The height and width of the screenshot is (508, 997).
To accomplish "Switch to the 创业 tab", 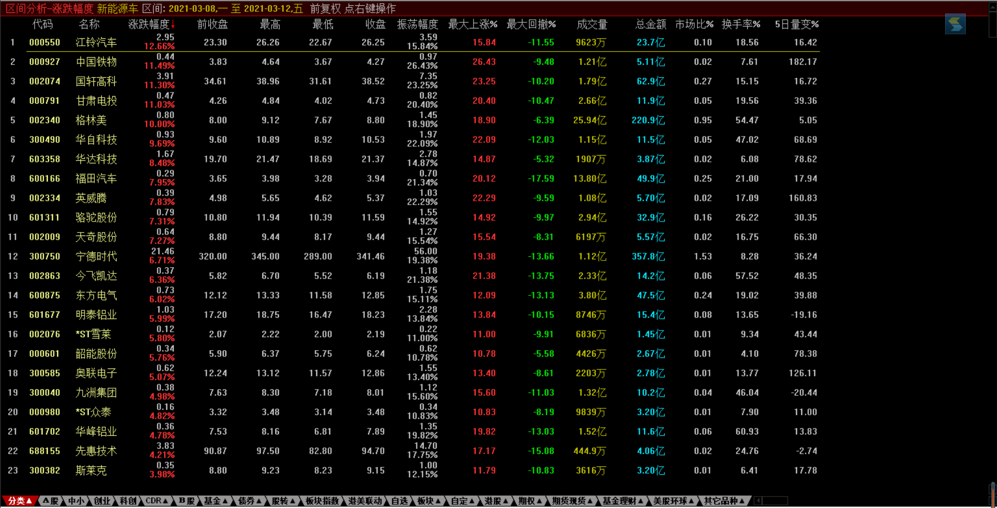I will (x=102, y=501).
